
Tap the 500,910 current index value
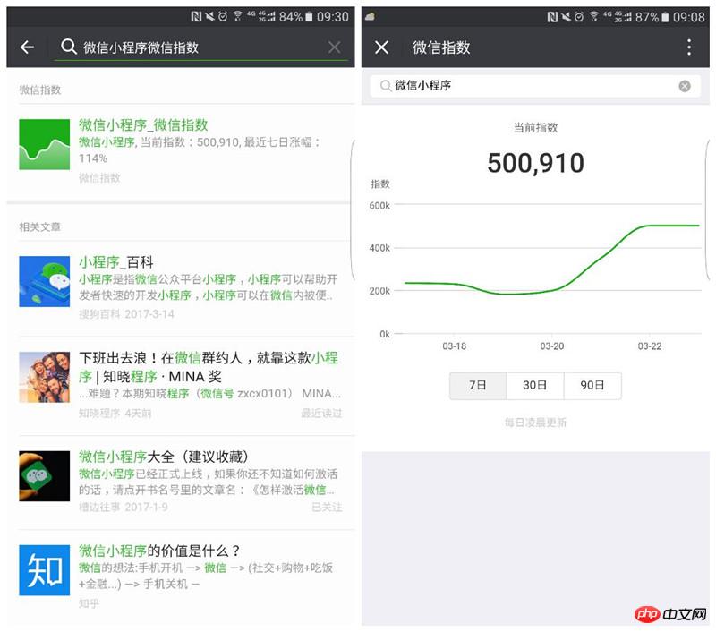click(x=535, y=163)
